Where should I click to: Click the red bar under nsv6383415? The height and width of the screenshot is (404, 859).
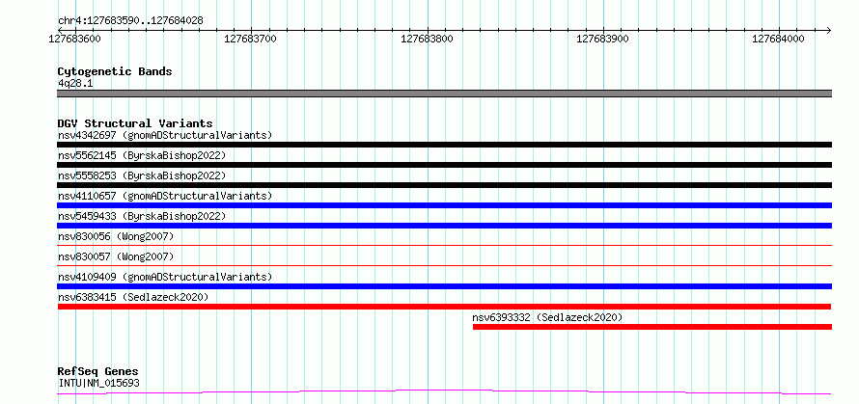pyautogui.click(x=444, y=307)
